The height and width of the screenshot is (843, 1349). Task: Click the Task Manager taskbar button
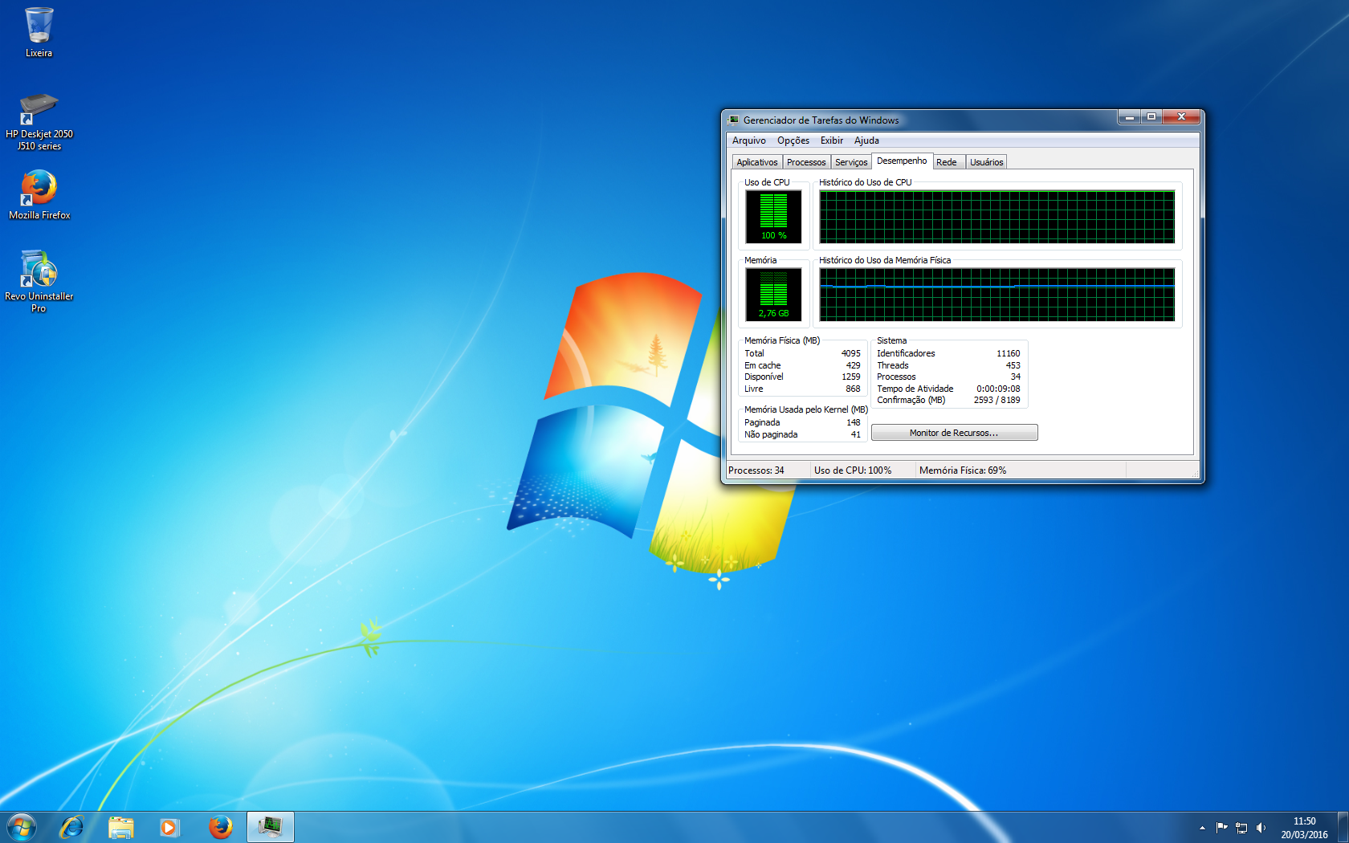click(271, 827)
